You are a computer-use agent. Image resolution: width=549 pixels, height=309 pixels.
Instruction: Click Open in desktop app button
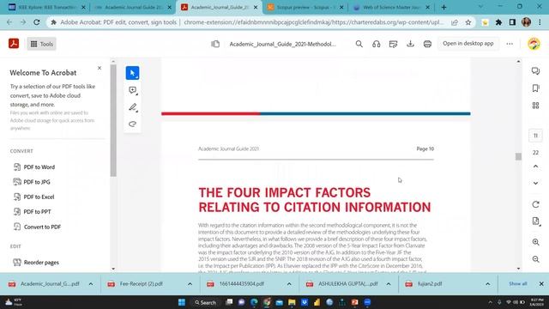[468, 44]
